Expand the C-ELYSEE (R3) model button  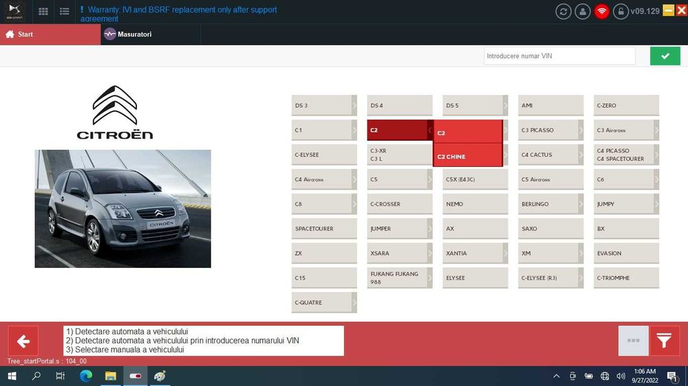point(550,277)
